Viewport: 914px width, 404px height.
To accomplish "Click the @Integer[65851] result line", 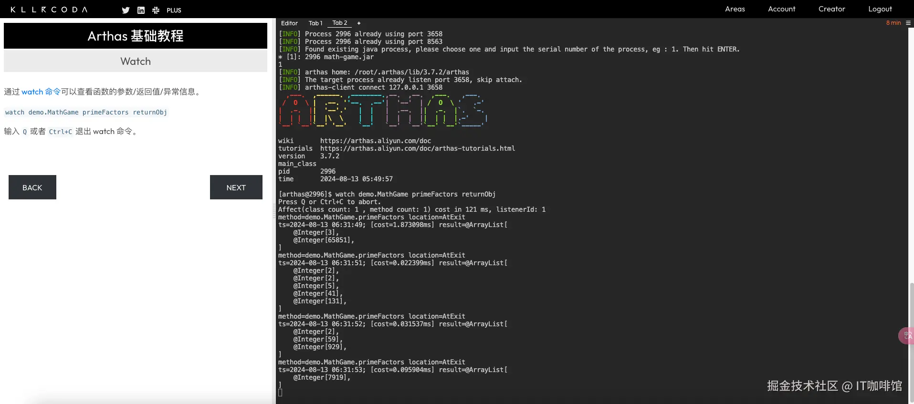I will click(324, 240).
